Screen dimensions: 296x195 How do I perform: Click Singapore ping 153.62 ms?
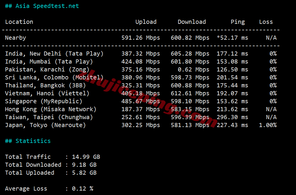pos(233,101)
